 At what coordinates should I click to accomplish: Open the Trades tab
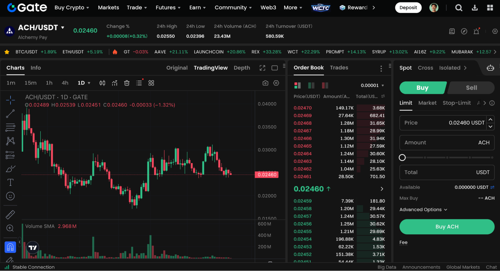(339, 68)
